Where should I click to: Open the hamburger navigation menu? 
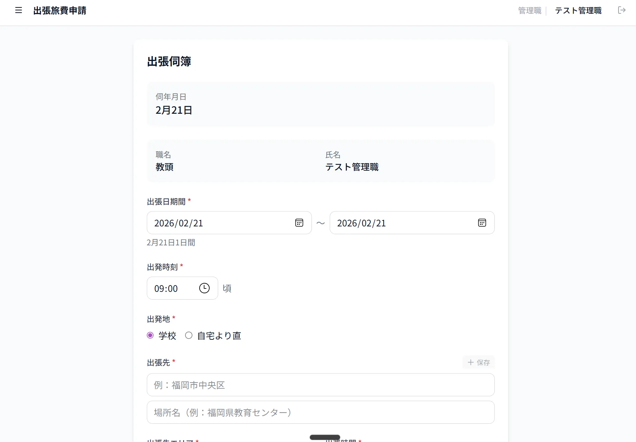[x=18, y=10]
